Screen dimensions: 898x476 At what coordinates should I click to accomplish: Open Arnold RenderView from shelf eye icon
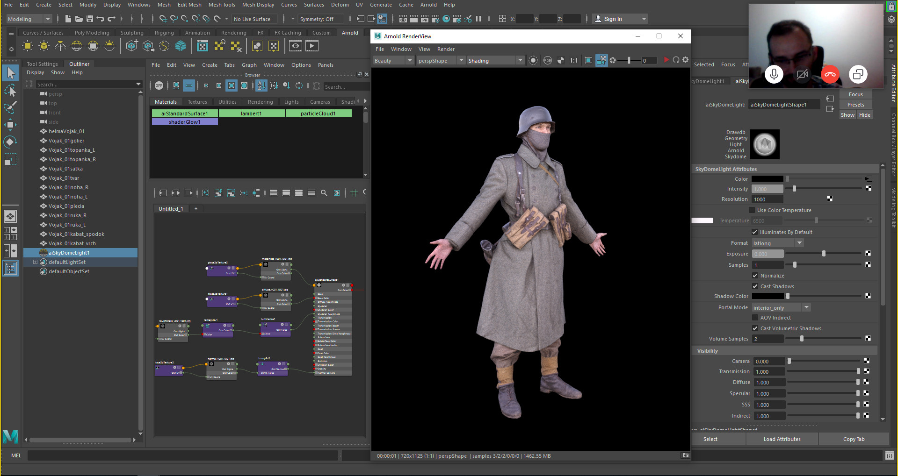pos(295,46)
